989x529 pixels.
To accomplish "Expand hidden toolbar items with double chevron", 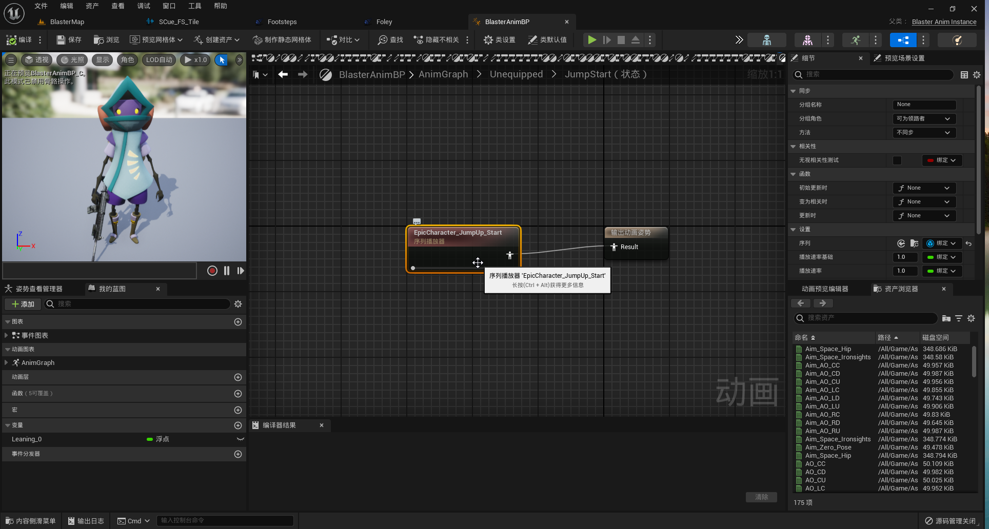I will (739, 40).
